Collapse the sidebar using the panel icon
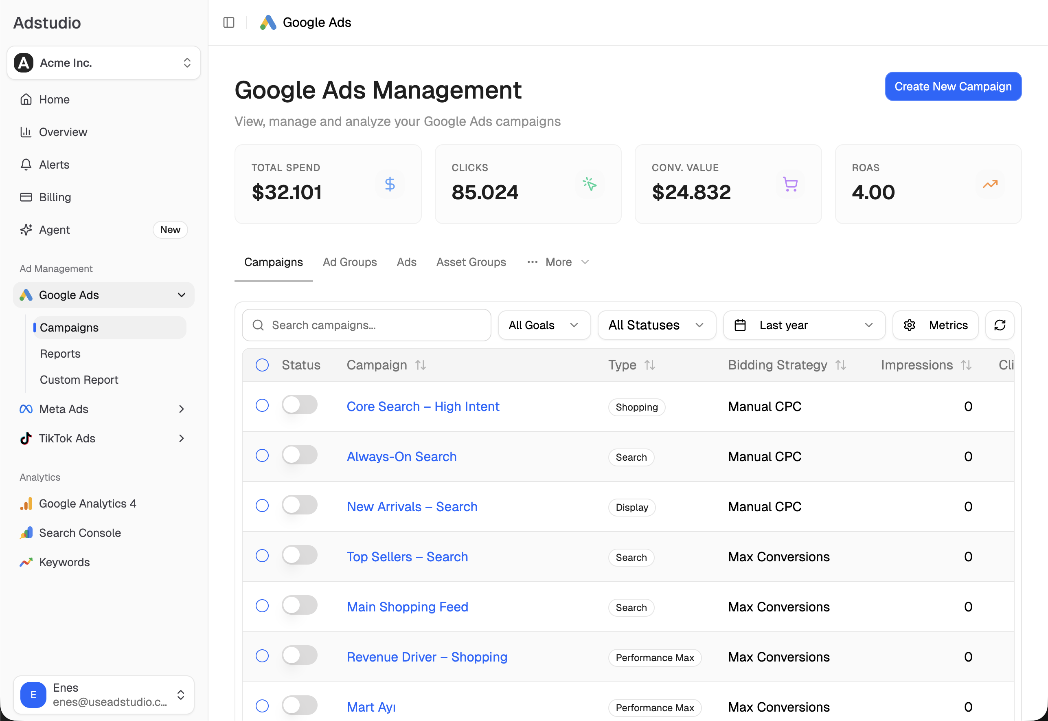Viewport: 1048px width, 721px height. click(x=229, y=22)
